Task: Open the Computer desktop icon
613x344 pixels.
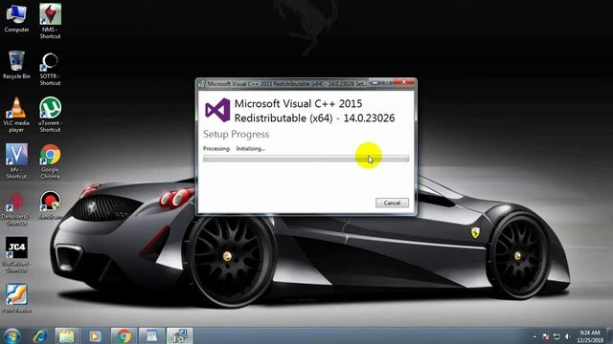Action: (x=16, y=17)
